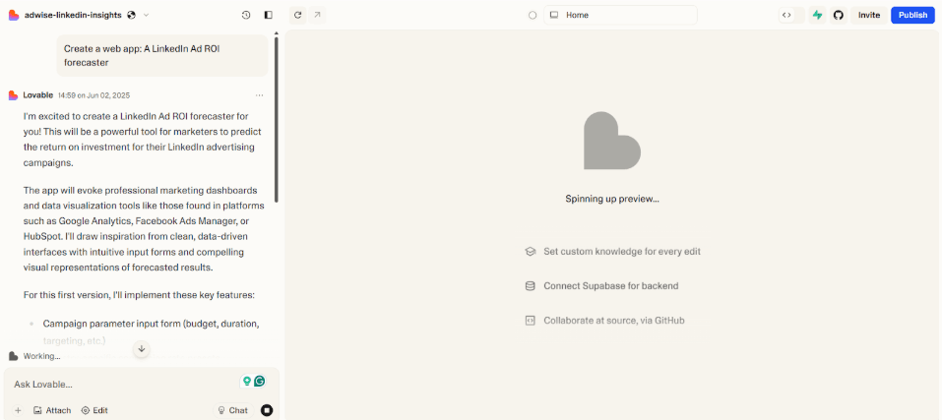Stop the generation with stop button
The image size is (942, 420).
tap(267, 410)
